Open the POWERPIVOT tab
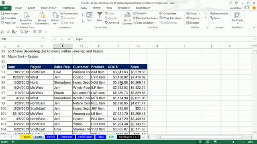Screen dimensions: 257x144 (x=143, y=8)
